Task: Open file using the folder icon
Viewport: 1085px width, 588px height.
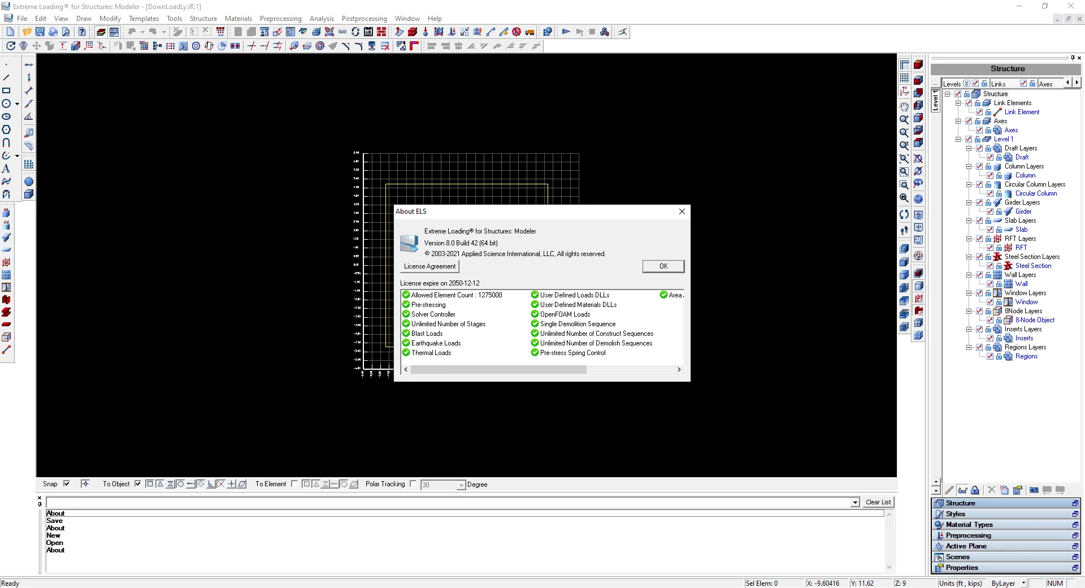Action: [26, 32]
